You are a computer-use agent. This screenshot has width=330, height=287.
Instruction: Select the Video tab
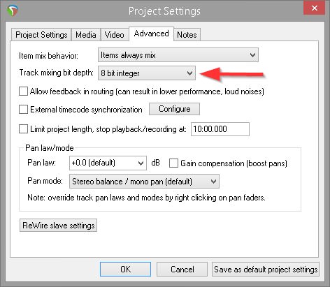pyautogui.click(x=114, y=35)
